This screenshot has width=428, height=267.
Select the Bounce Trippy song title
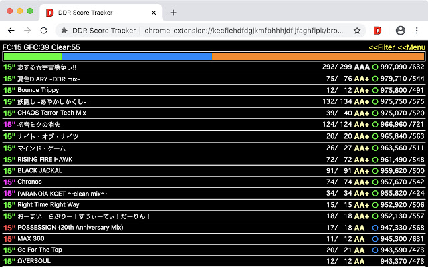[x=38, y=90]
